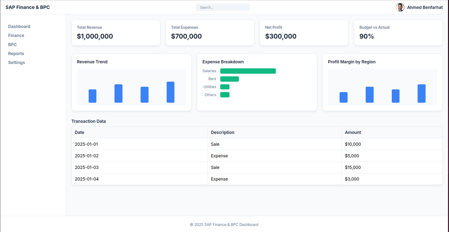Navigate to Settings in the sidebar
This screenshot has width=449, height=232.
click(x=16, y=62)
